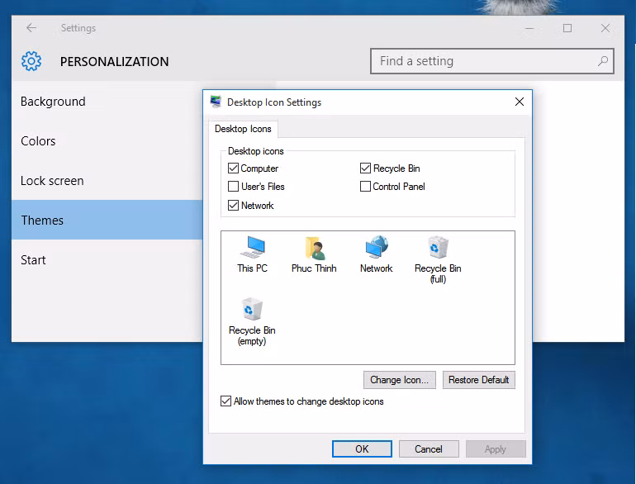Check the Control Panel checkbox
The image size is (636, 484).
[x=366, y=187]
